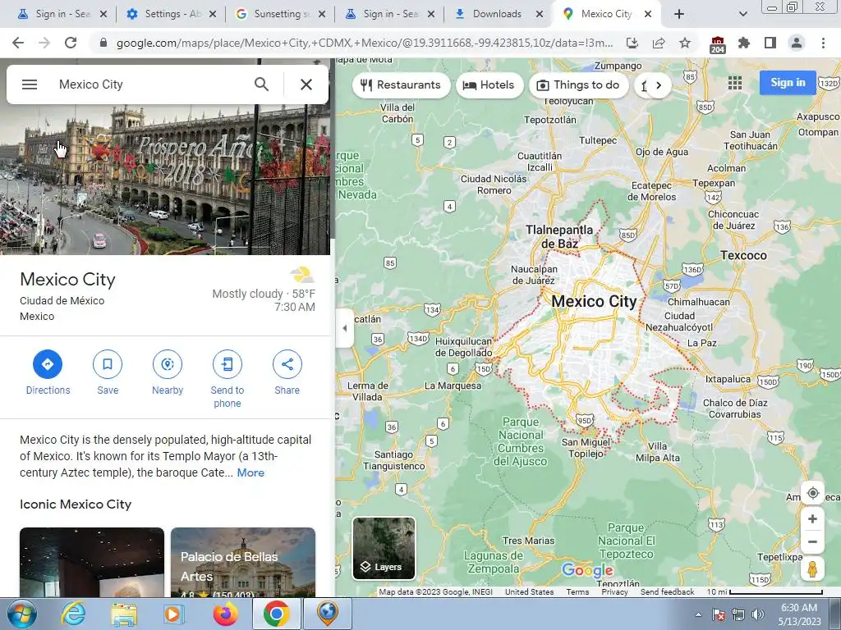The width and height of the screenshot is (841, 630).
Task: Close the Mexico City tab
Action: click(x=648, y=15)
